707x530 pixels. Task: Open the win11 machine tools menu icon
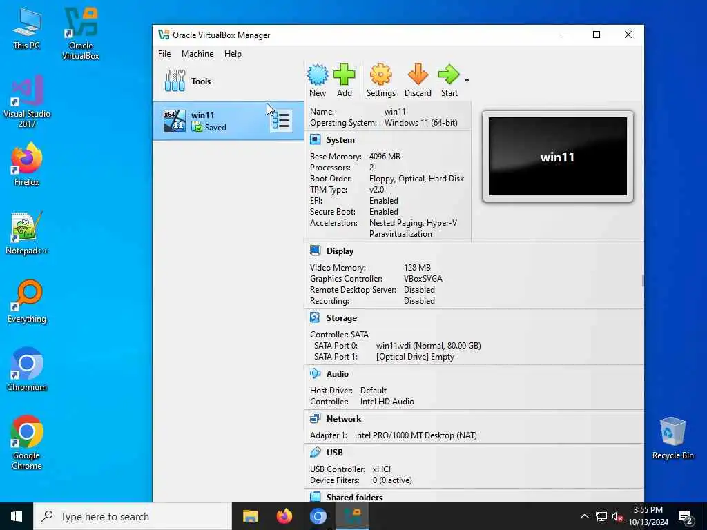coord(280,121)
